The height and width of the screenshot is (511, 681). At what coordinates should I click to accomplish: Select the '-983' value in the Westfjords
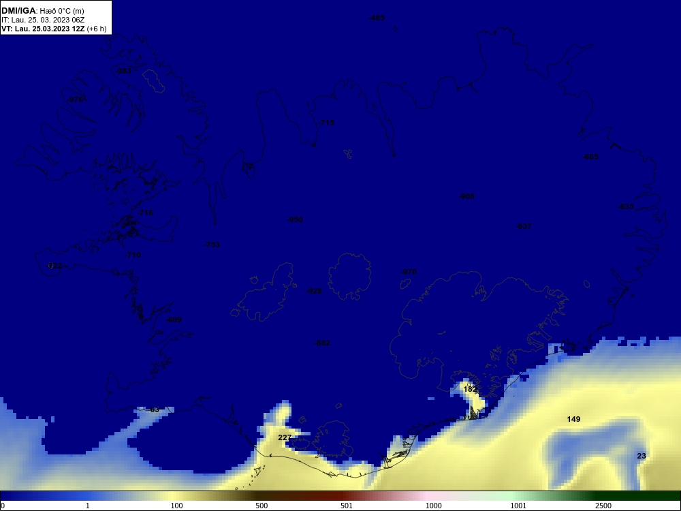[123, 70]
